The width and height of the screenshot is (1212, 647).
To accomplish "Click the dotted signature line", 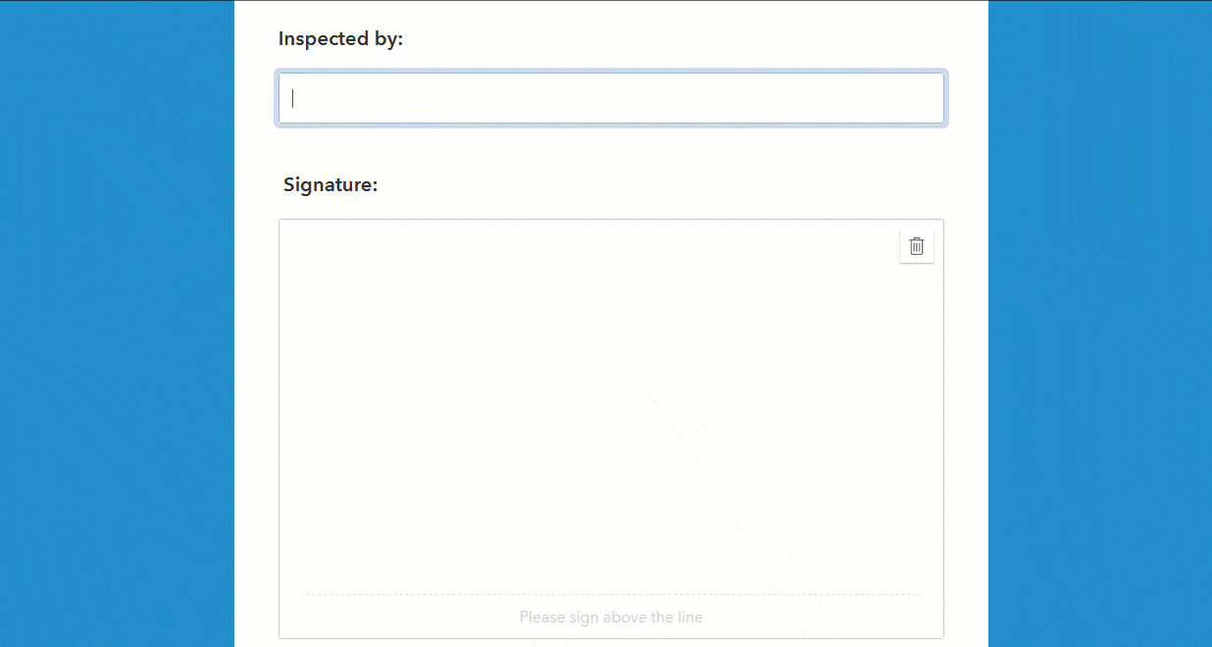I will pos(611,594).
